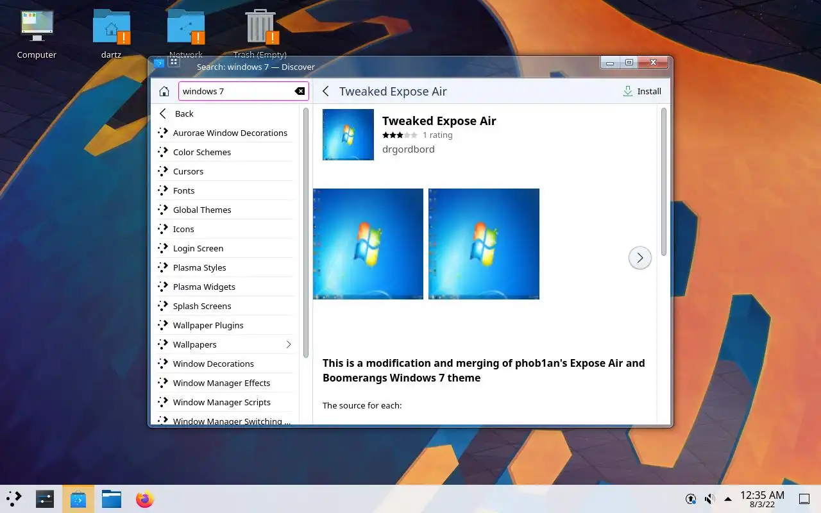Open the Trash desktop icon

(260, 35)
